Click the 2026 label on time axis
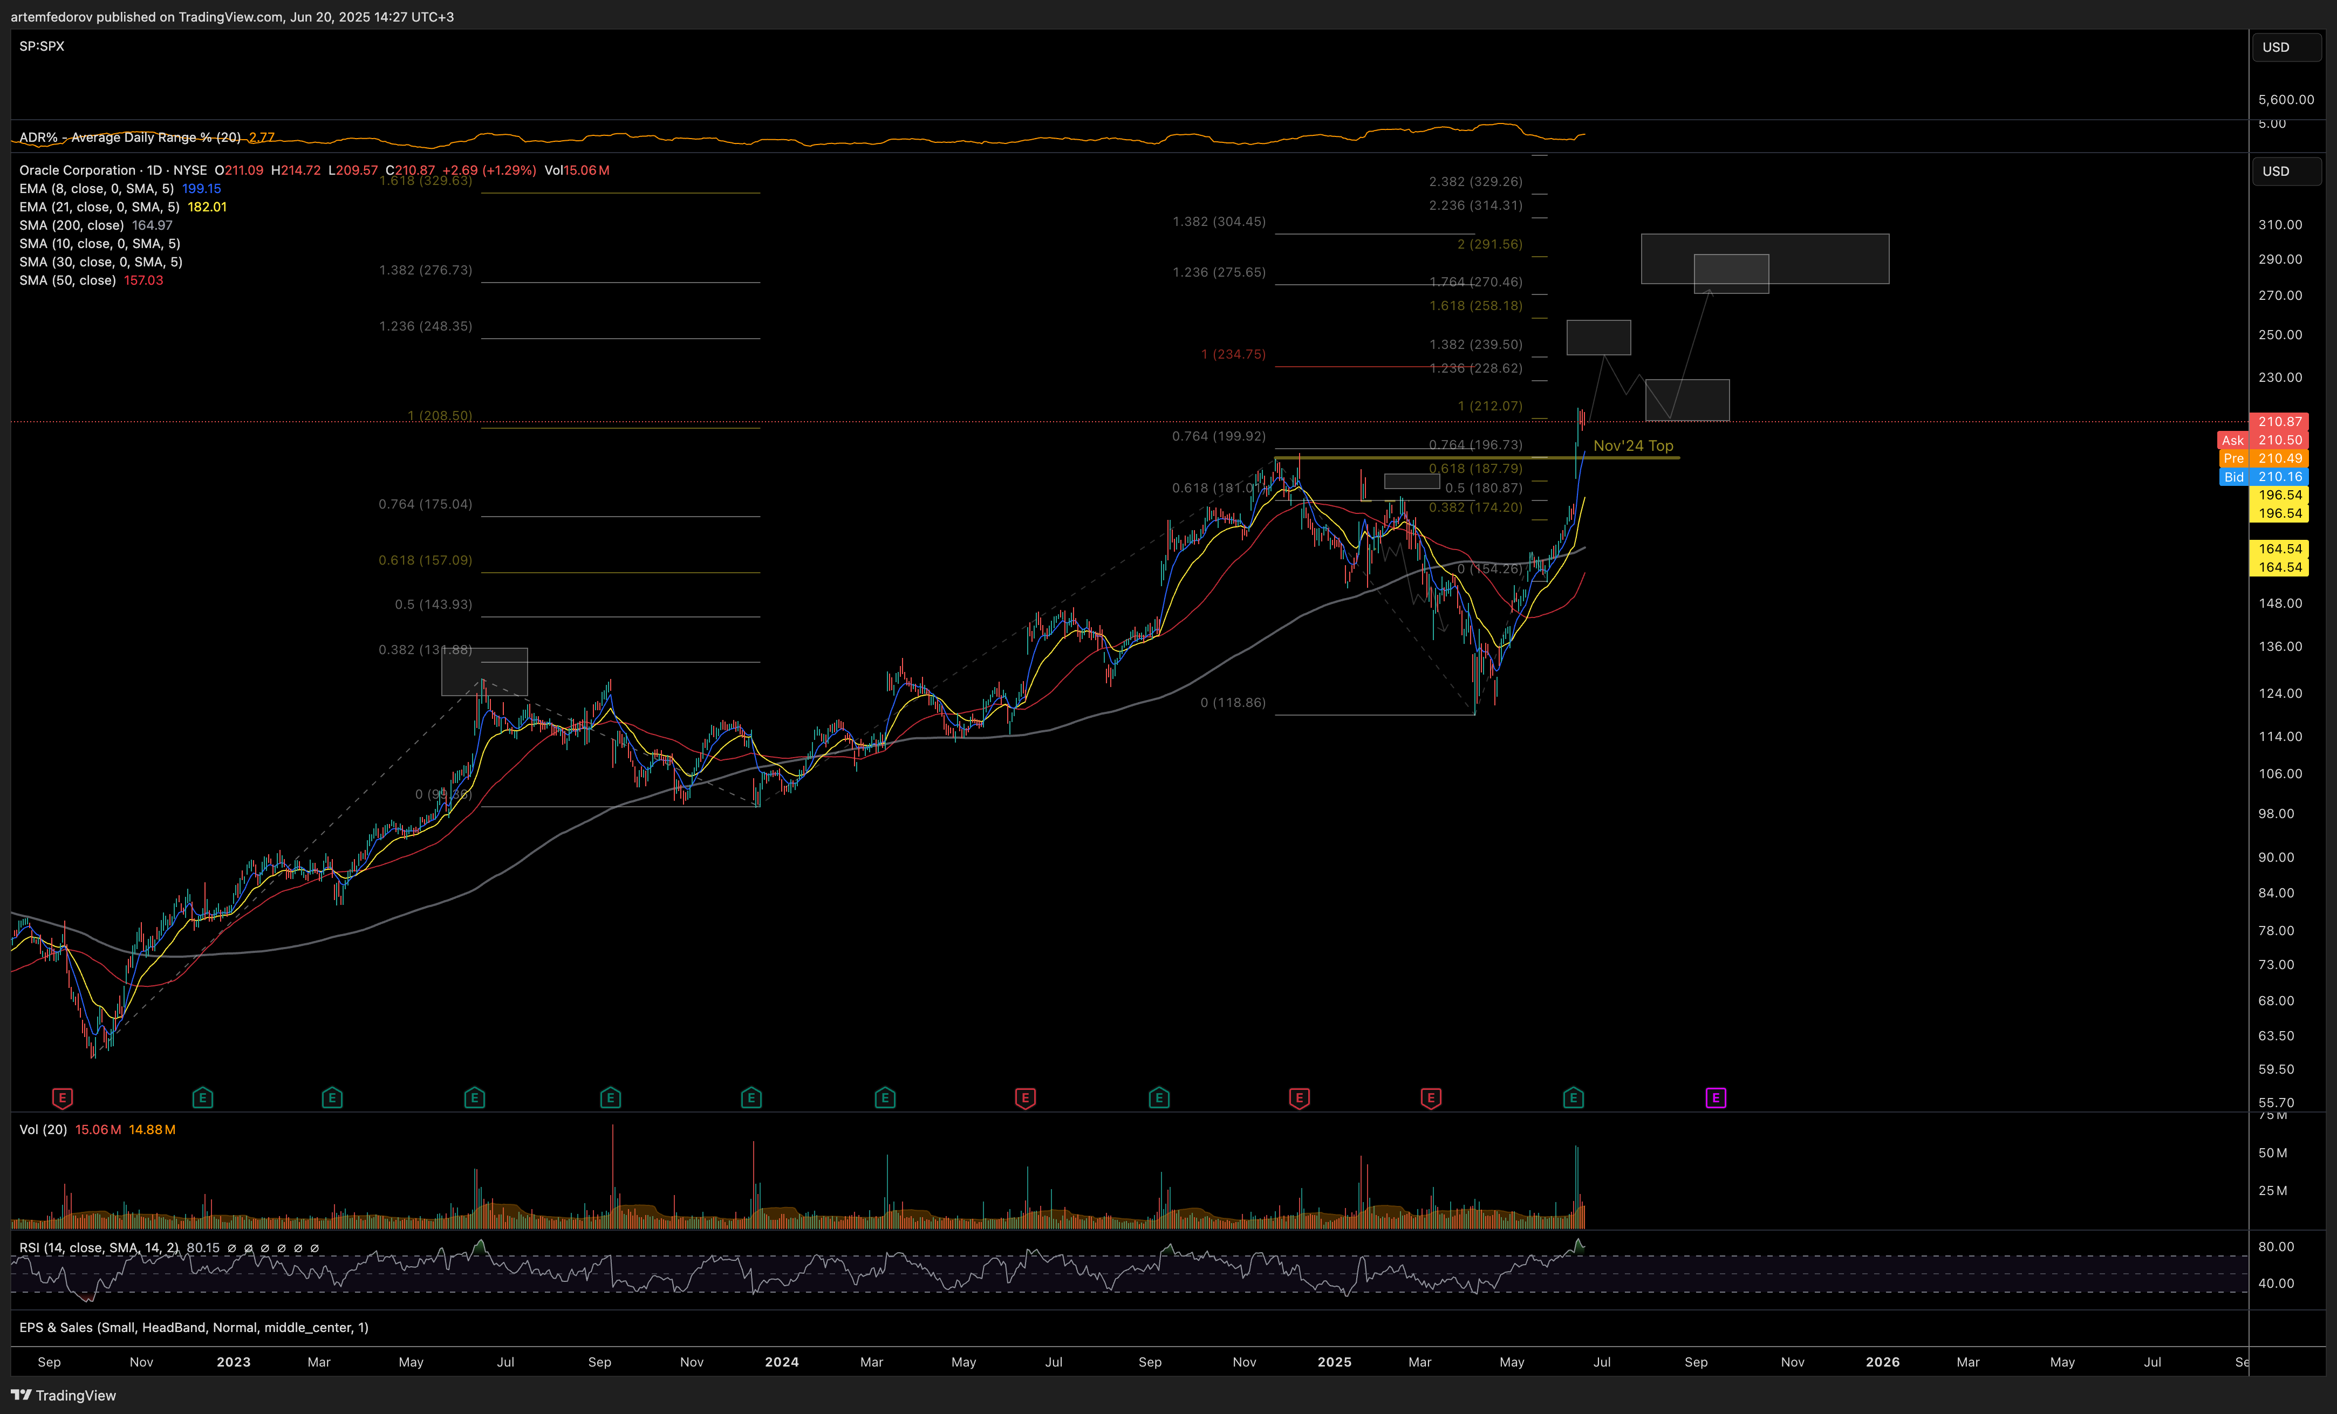2337x1414 pixels. tap(1884, 1362)
